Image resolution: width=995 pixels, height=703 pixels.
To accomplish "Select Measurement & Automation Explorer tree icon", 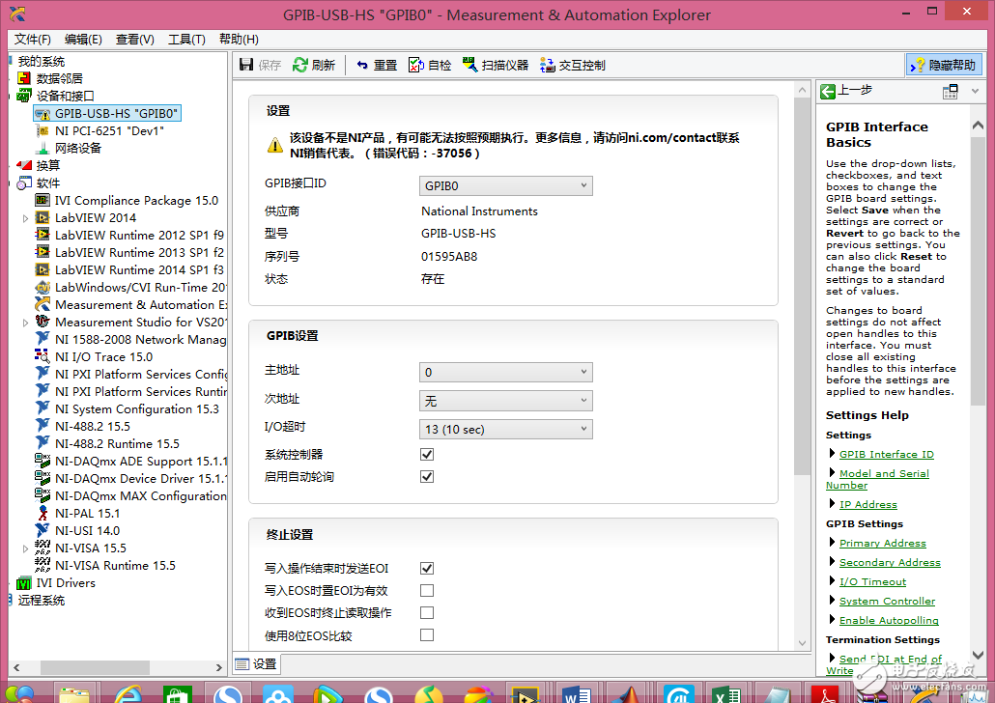I will point(43,304).
